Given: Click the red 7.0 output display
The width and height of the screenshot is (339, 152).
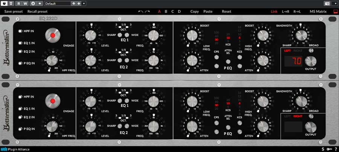Looking at the screenshot, I should pos(293,61).
